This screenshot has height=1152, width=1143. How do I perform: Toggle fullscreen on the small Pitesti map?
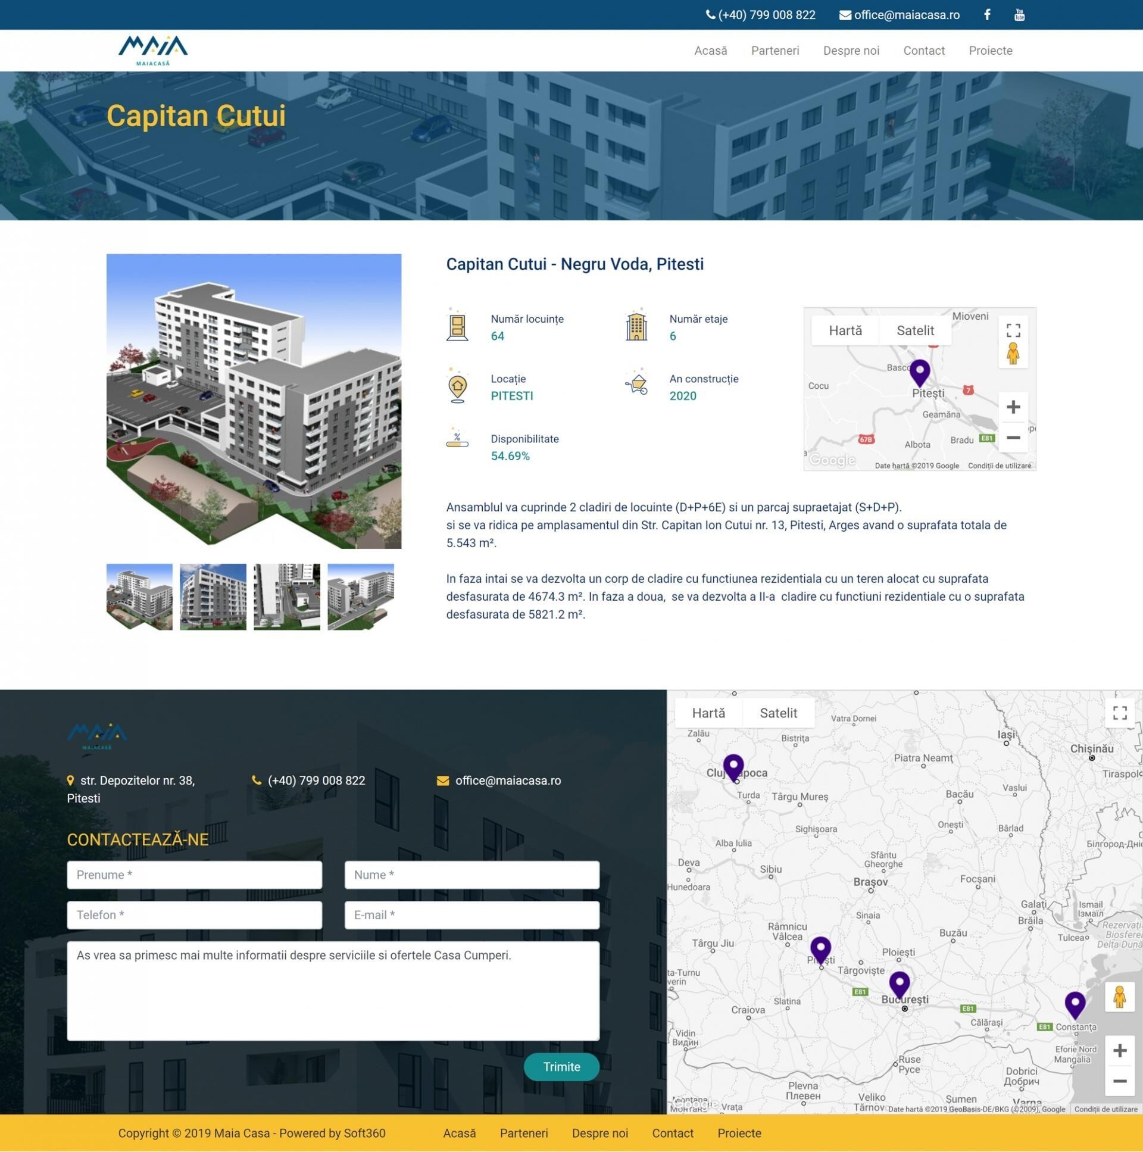pyautogui.click(x=1013, y=330)
